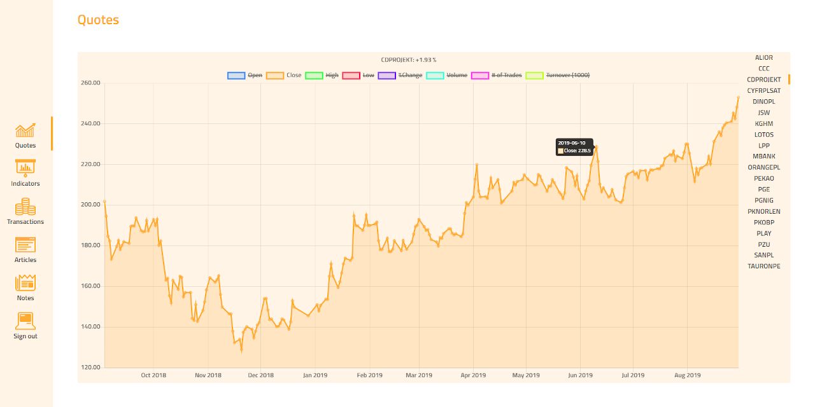Screen dimensions: 815x407
Task: Choose PKOBP in the ticker list
Action: 764,223
